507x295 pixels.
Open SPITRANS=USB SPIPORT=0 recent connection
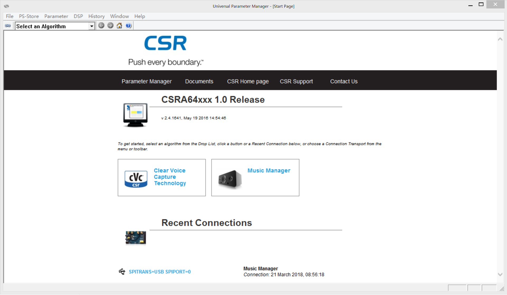[x=160, y=272]
